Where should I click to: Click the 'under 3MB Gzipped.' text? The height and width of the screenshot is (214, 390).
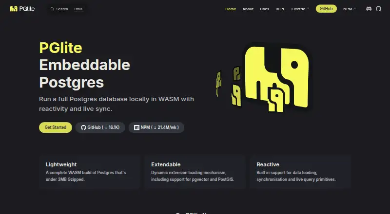coord(65,179)
